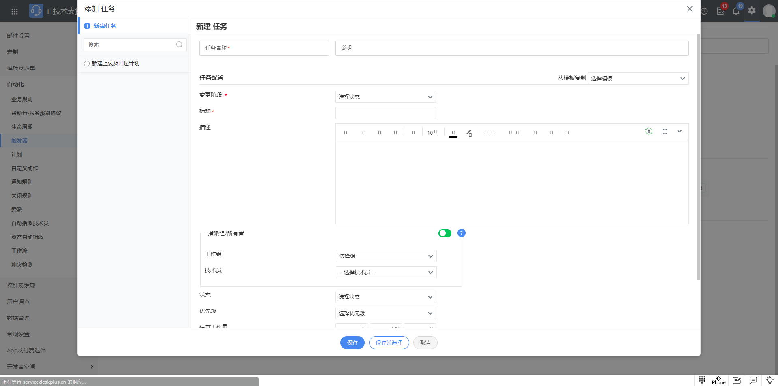The image size is (778, 386).
Task: Open chat bubble icon in bottom bar
Action: [753, 380]
